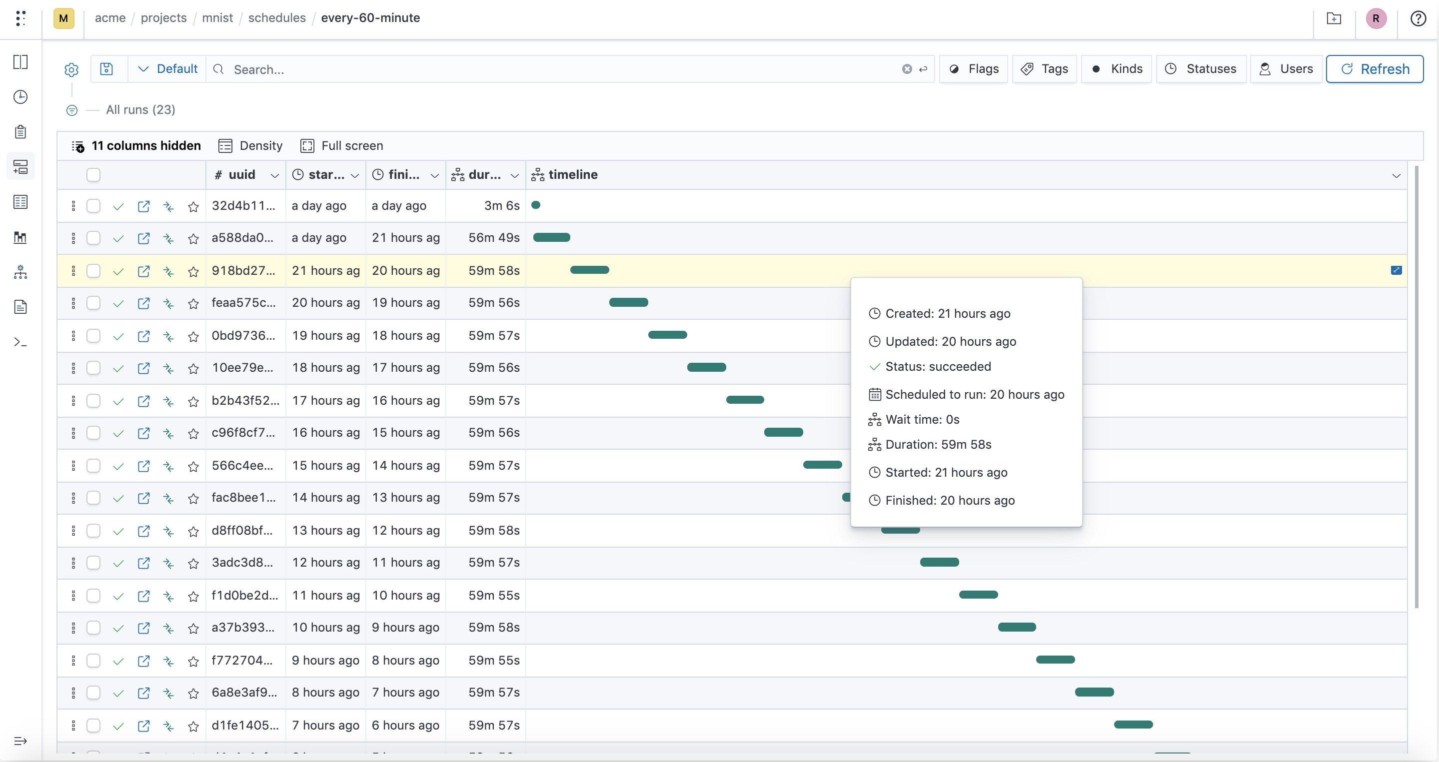Open the uuid column dropdown arrow
Screen dimensions: 1439x762
coord(274,175)
